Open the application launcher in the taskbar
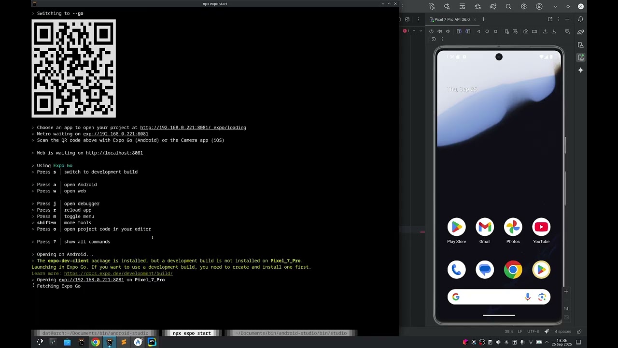The image size is (618, 348). coord(40,342)
